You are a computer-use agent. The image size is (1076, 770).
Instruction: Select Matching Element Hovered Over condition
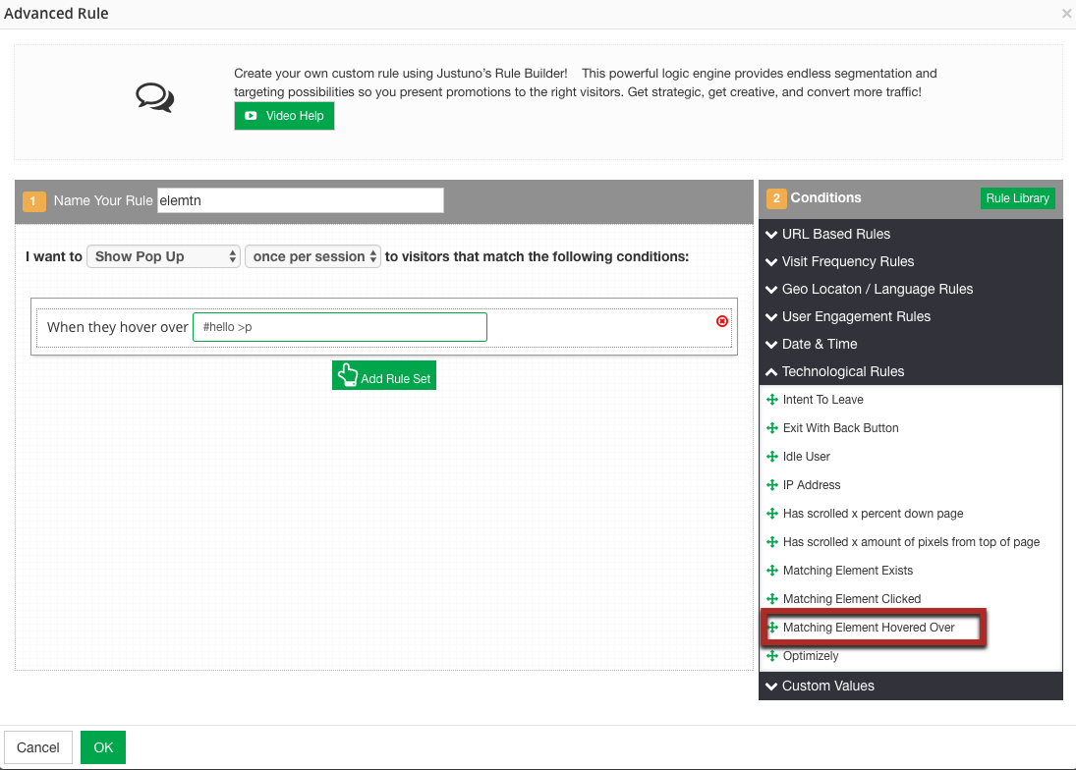[869, 628]
